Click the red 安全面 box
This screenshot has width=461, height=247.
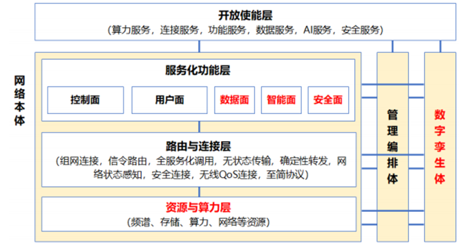[x=328, y=100]
